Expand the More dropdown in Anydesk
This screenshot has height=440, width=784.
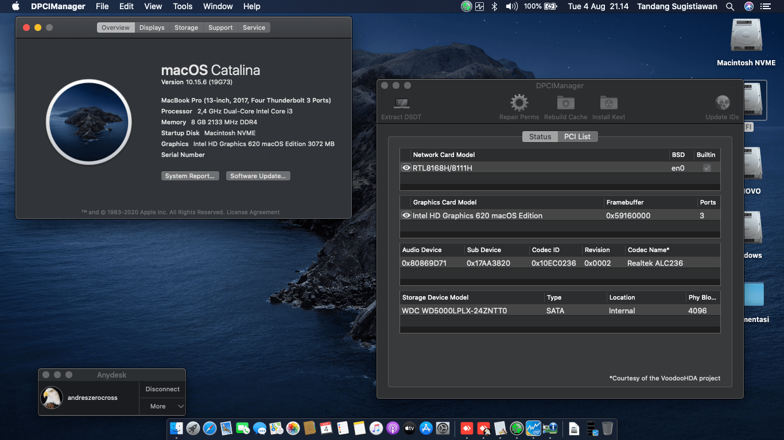coord(162,406)
